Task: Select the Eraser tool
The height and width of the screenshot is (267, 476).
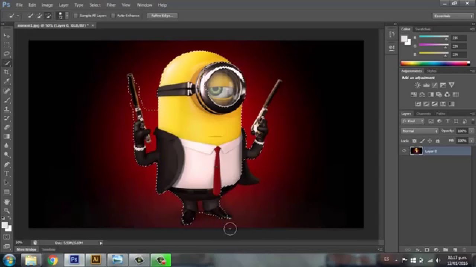Action: pos(7,128)
